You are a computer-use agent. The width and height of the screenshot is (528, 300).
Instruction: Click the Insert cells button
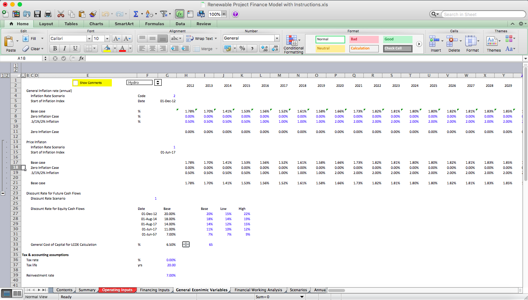[436, 44]
